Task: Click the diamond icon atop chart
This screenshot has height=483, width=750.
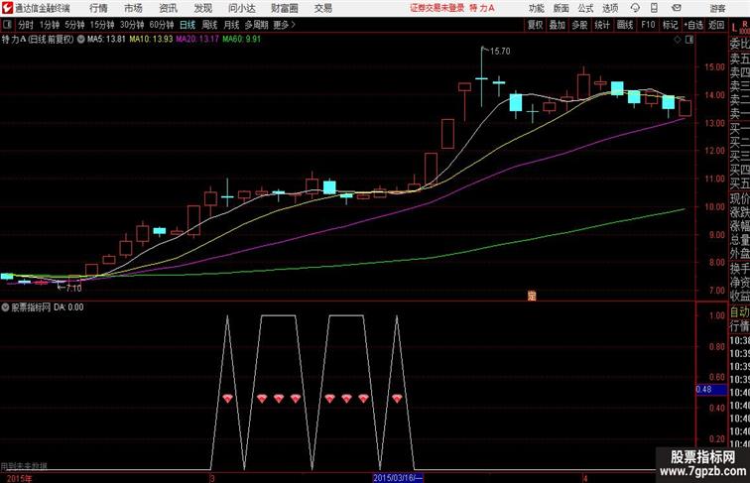Action: 678,40
